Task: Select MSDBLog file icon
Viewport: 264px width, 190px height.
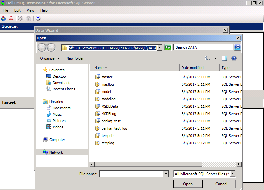Action: click(98, 114)
